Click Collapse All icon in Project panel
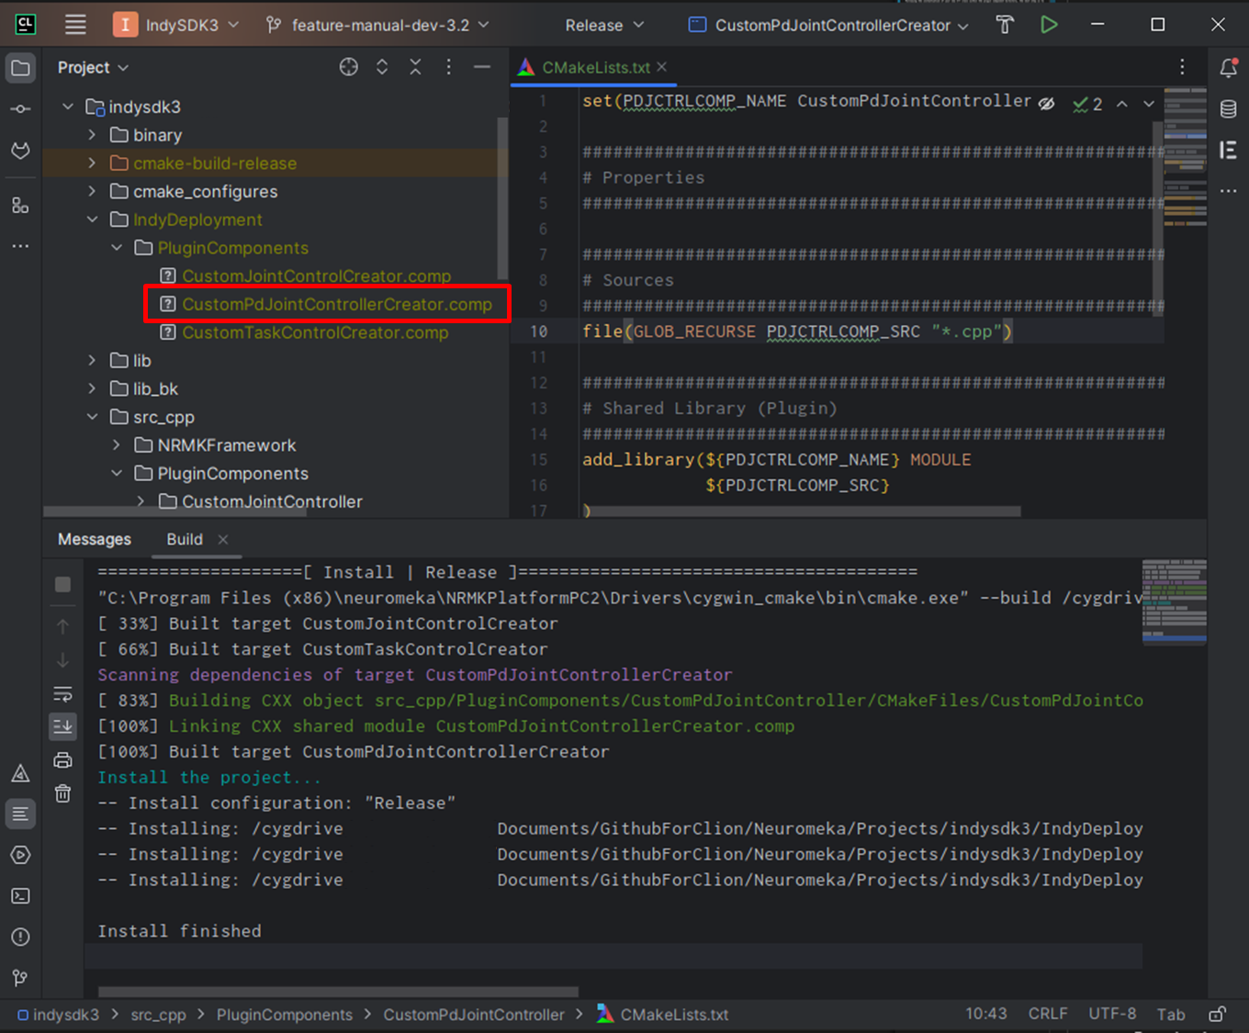Screen dimensions: 1249x1033 click(415, 67)
